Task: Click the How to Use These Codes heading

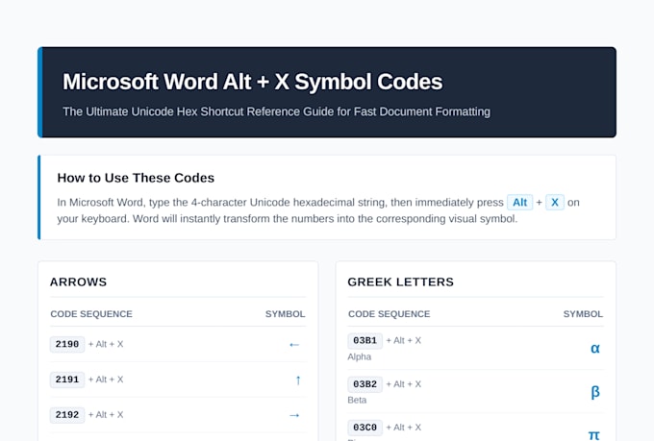Action: coord(136,178)
